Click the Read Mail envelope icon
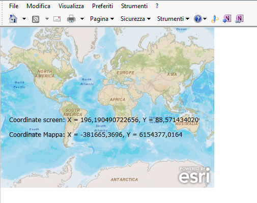Viewport: 257px width, 203px height. pos(57,19)
